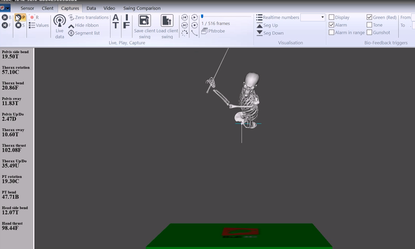Open the application menu dropdown arrow

click(8, 8)
